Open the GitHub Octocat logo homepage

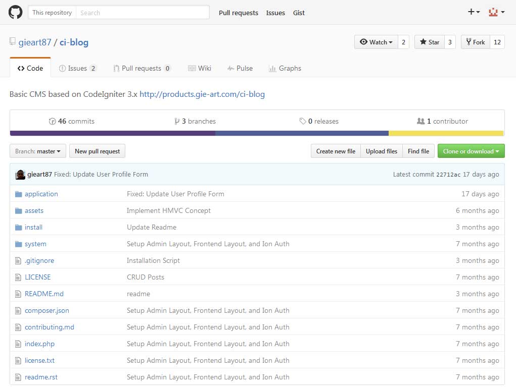pyautogui.click(x=15, y=13)
